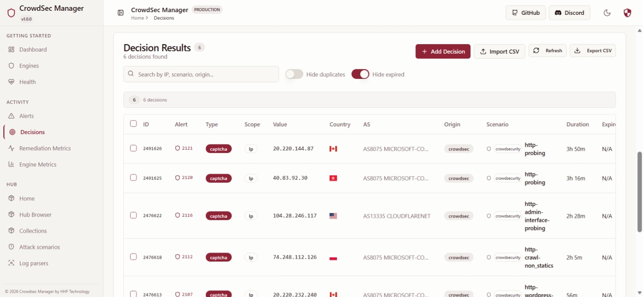
Task: Click the crowdsecurity author badge for decision 2476618
Action: [508, 257]
